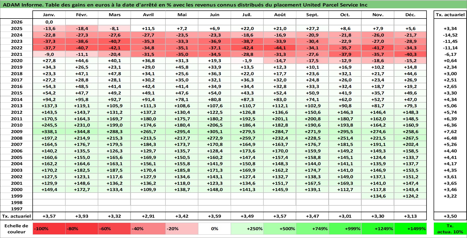Click the +90,8 cell in 2013 Oct.
This screenshot has height=238, width=467.
click(345, 106)
